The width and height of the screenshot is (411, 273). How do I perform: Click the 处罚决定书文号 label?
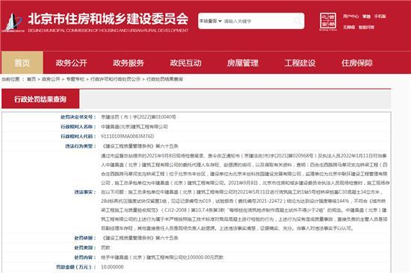tap(78, 117)
